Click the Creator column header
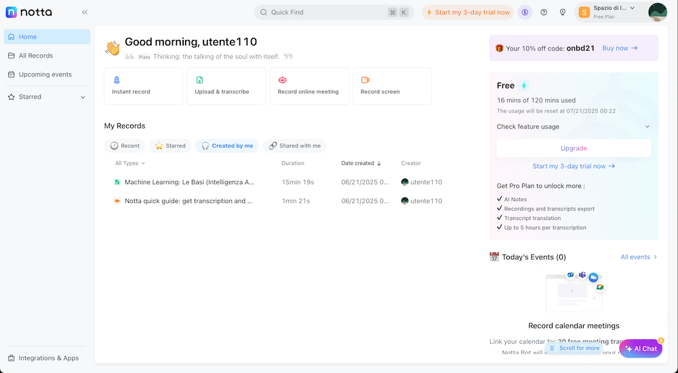This screenshot has height=373, width=678. [x=411, y=163]
